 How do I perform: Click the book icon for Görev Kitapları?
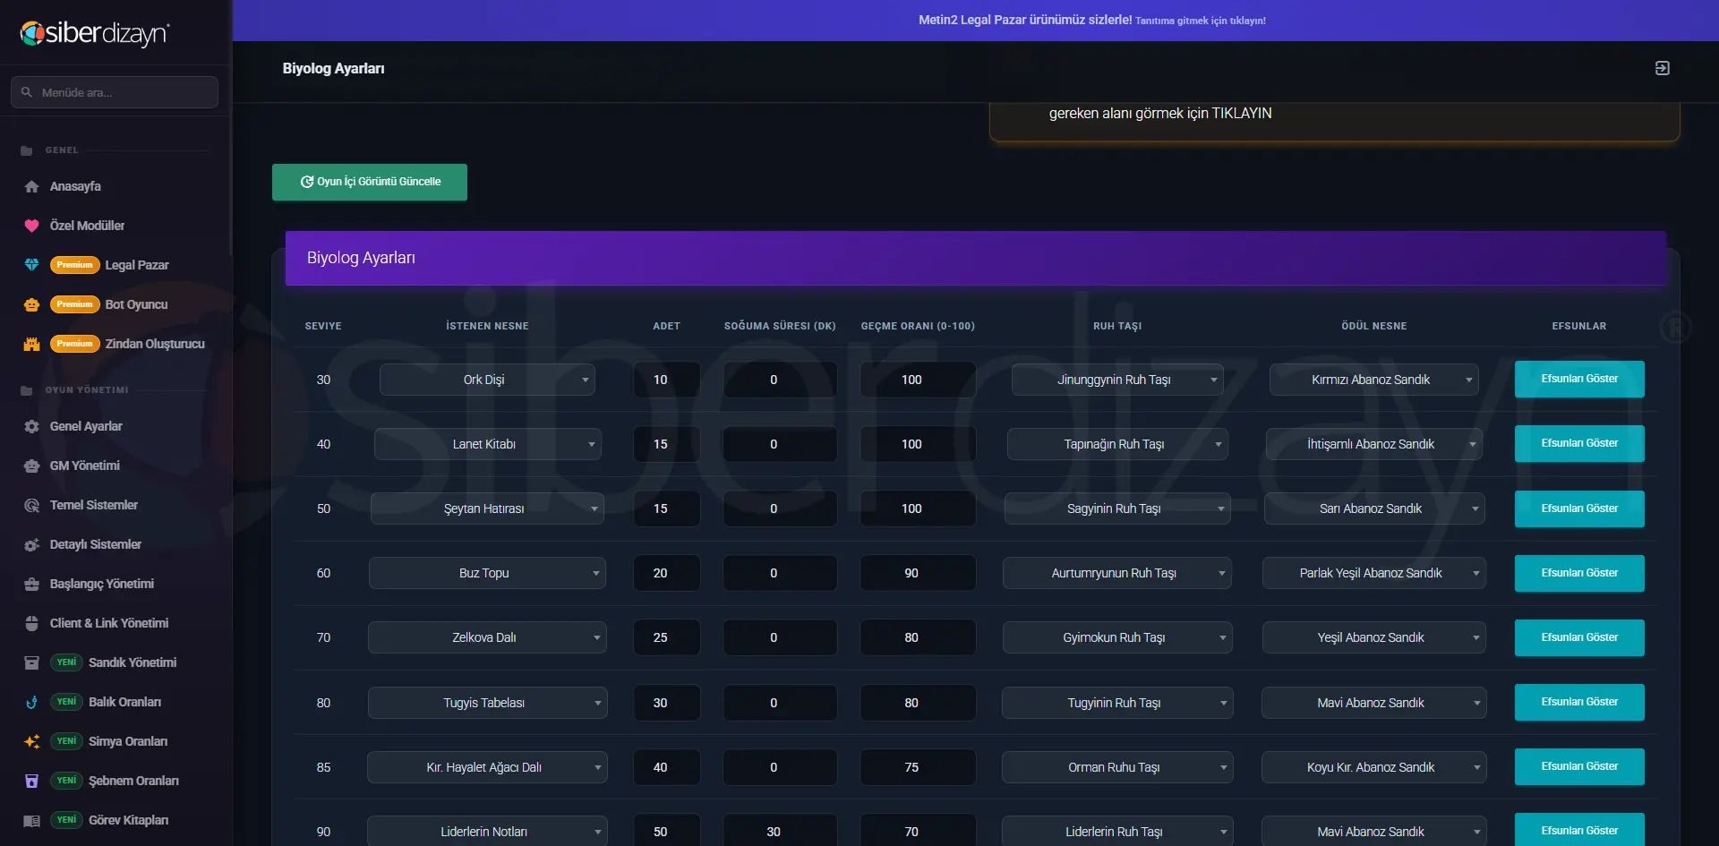31,820
